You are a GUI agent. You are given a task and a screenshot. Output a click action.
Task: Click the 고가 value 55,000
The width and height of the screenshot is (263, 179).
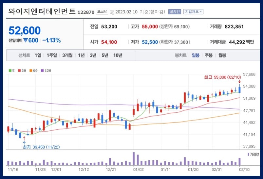click(x=150, y=26)
